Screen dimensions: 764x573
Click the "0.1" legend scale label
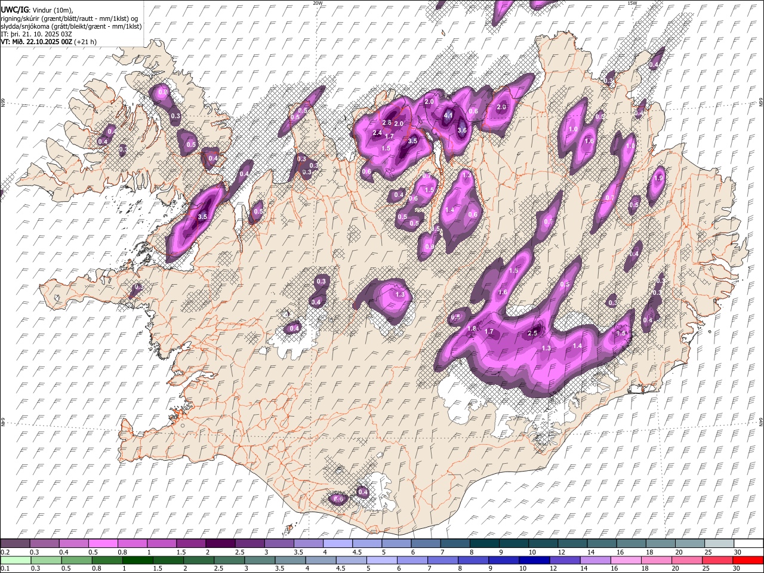coord(5,568)
